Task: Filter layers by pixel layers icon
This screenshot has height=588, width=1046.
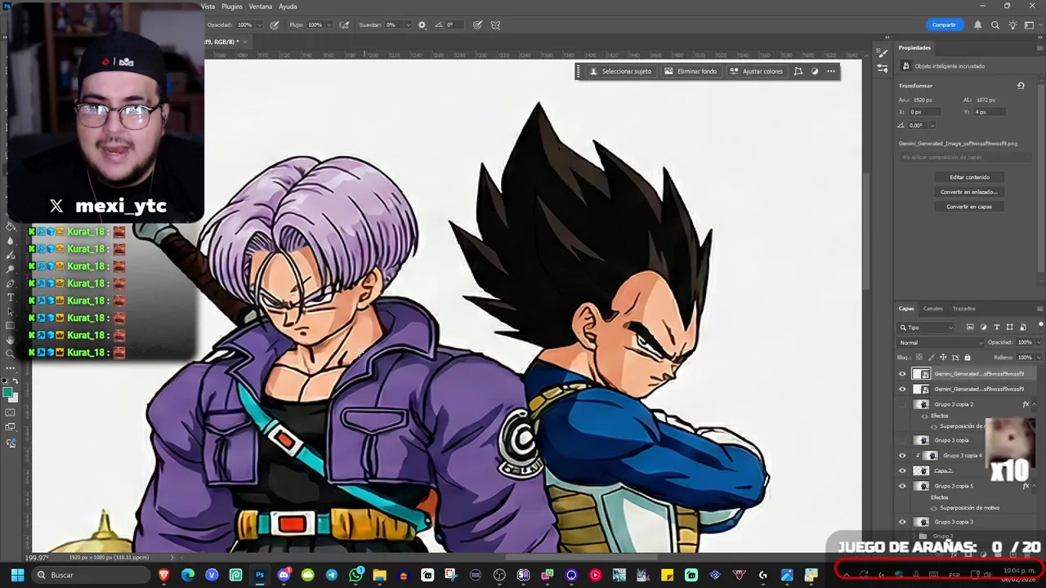Action: 970,327
